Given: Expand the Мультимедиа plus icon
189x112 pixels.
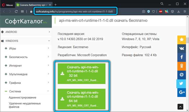Looking at the screenshot, I should coord(6,74).
